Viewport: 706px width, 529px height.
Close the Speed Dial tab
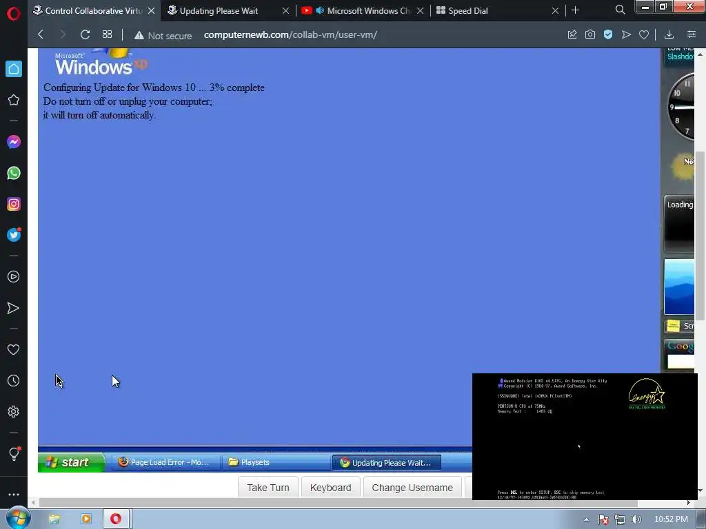555,10
